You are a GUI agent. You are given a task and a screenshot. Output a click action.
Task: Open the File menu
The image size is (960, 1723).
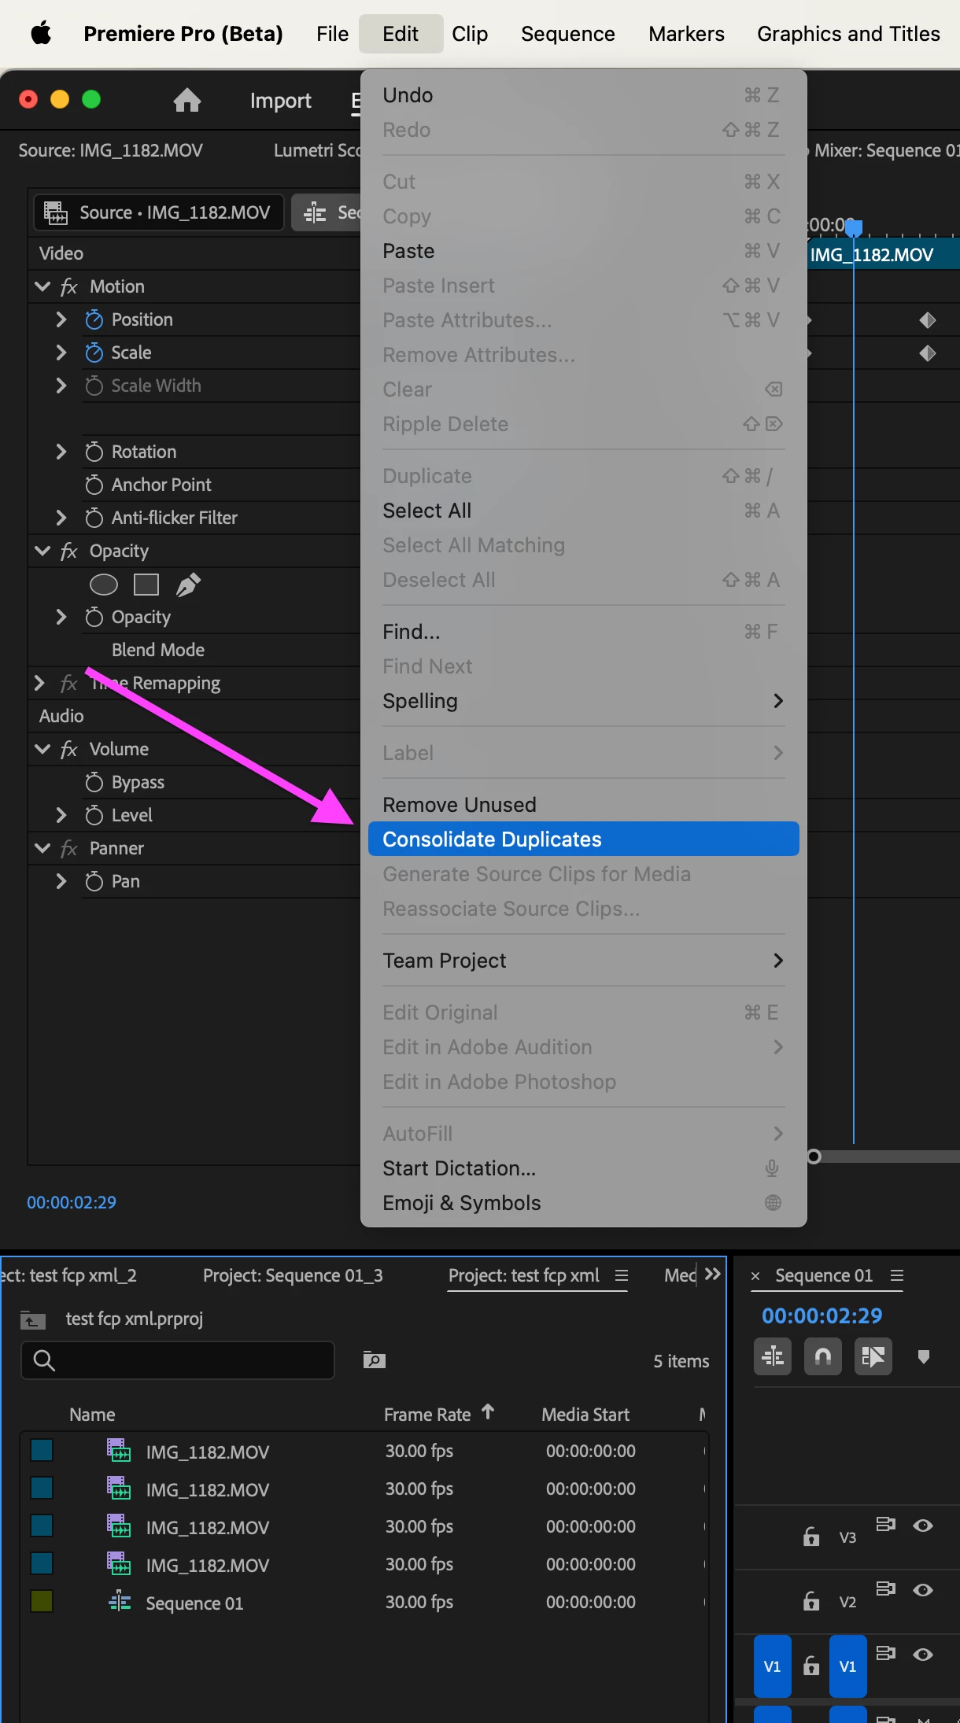[332, 34]
